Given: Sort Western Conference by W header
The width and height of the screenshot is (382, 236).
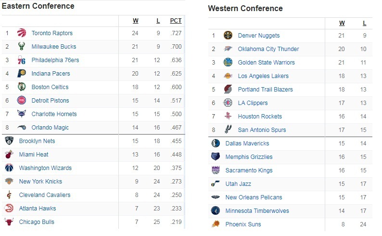Looking at the screenshot, I should coord(342,23).
